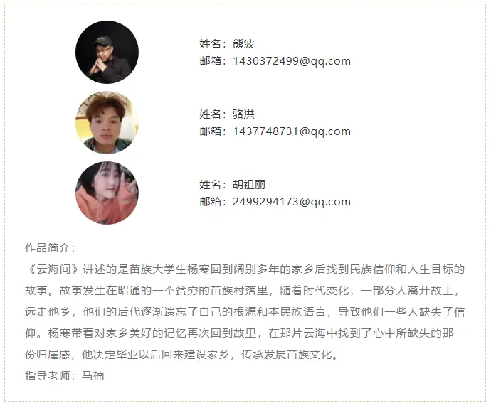Click email 1437748731@qq.com
491x408 pixels.
tap(292, 131)
